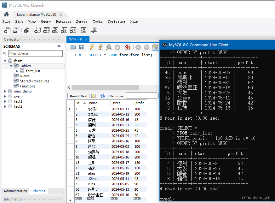Select cell containing afaq
This screenshot has width=275, height=203.
[x=99, y=173]
